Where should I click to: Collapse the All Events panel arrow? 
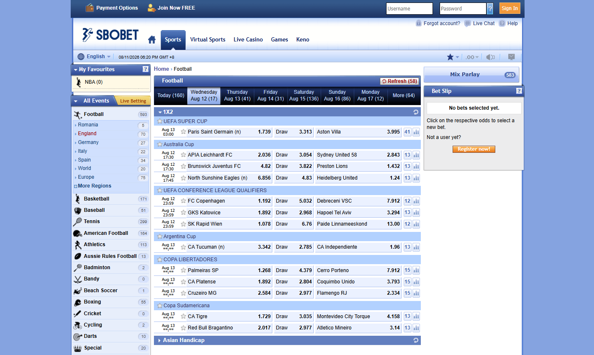(76, 101)
